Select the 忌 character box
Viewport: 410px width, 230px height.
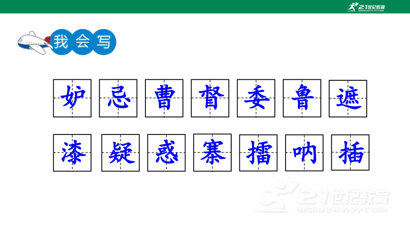pyautogui.click(x=118, y=98)
